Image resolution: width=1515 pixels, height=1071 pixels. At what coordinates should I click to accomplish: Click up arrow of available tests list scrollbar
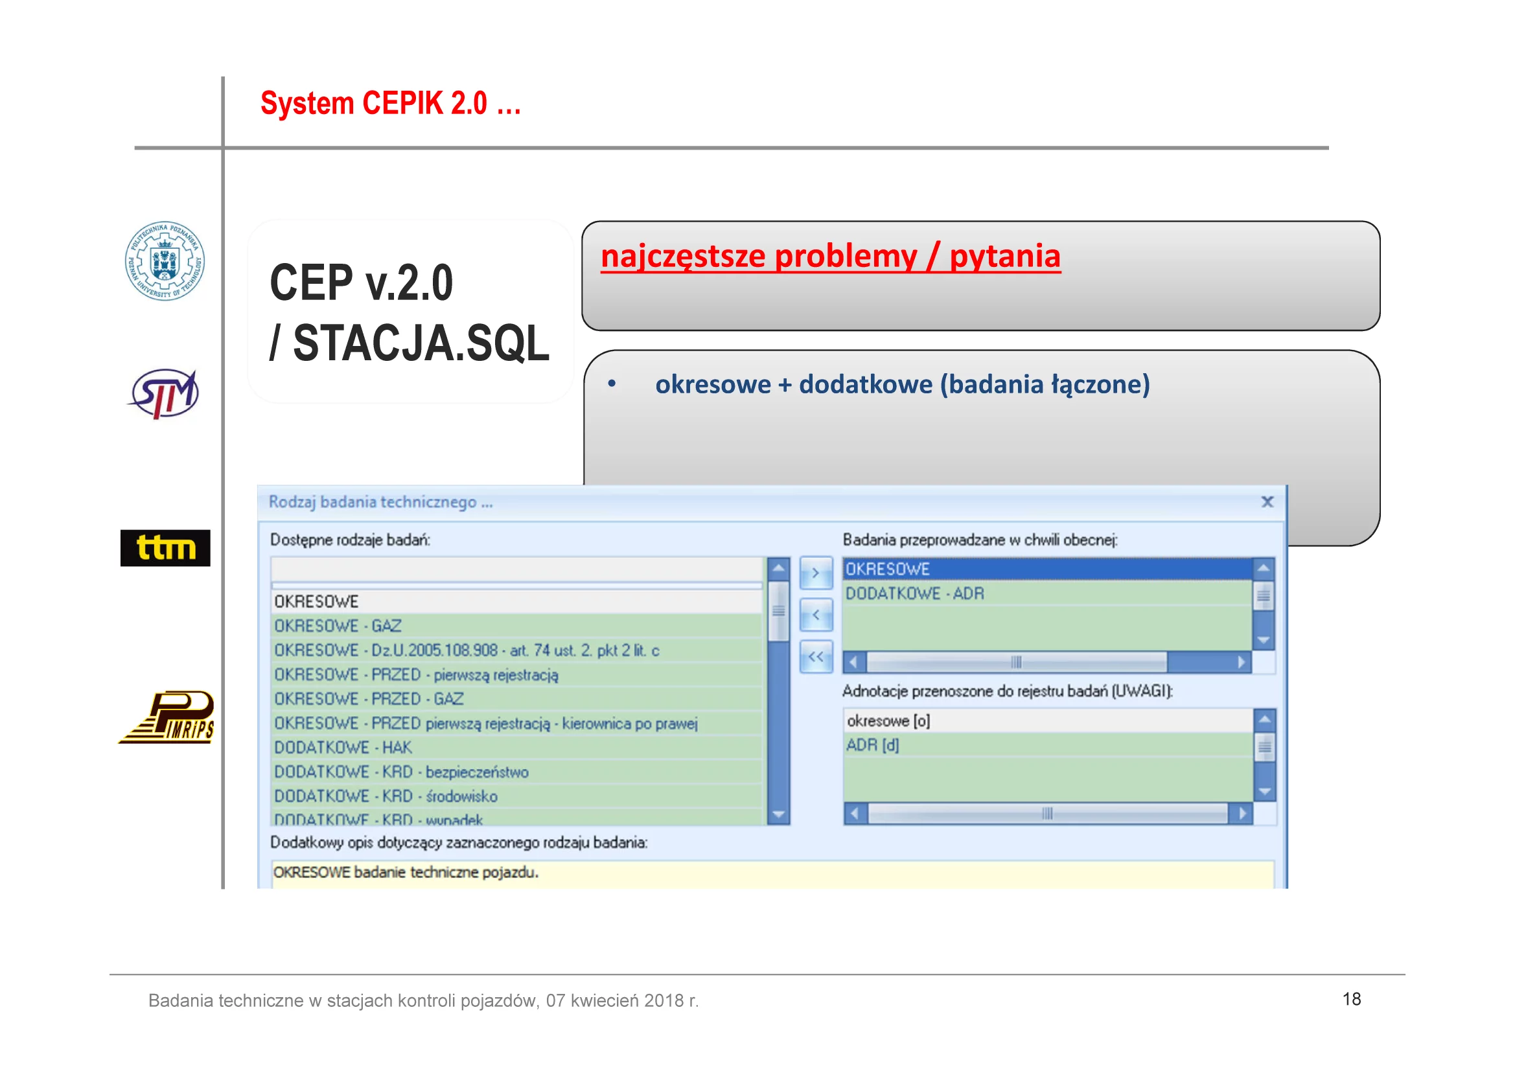(780, 568)
